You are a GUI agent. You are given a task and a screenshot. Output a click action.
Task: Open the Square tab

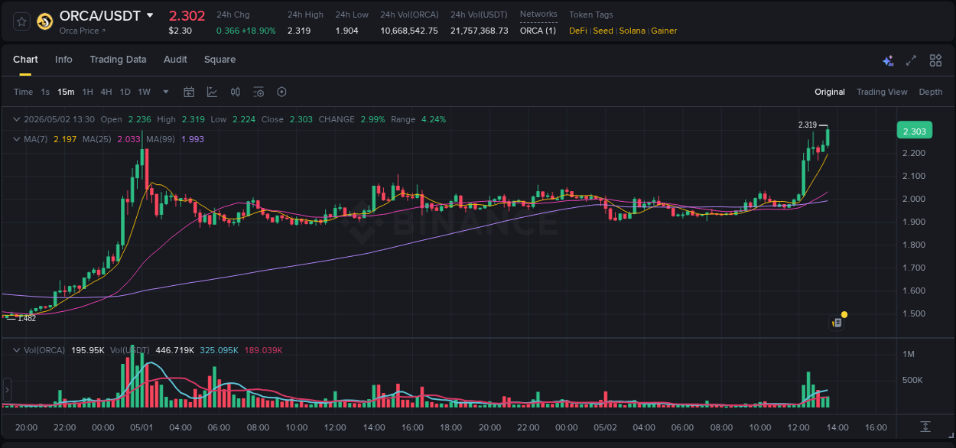pyautogui.click(x=219, y=60)
